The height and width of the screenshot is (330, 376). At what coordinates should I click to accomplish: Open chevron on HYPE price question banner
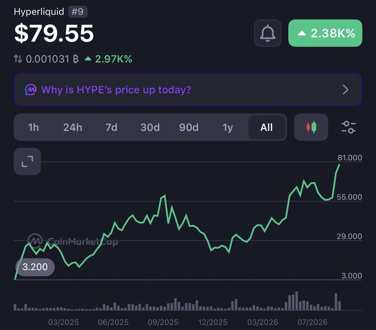click(x=346, y=90)
